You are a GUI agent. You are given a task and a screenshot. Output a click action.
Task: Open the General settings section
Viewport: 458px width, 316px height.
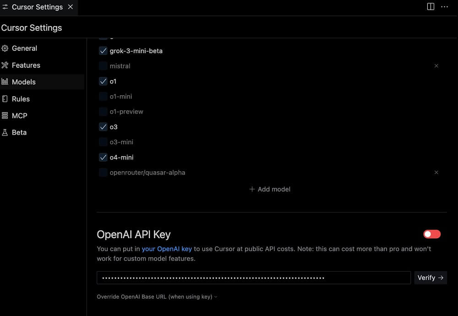coord(42,48)
